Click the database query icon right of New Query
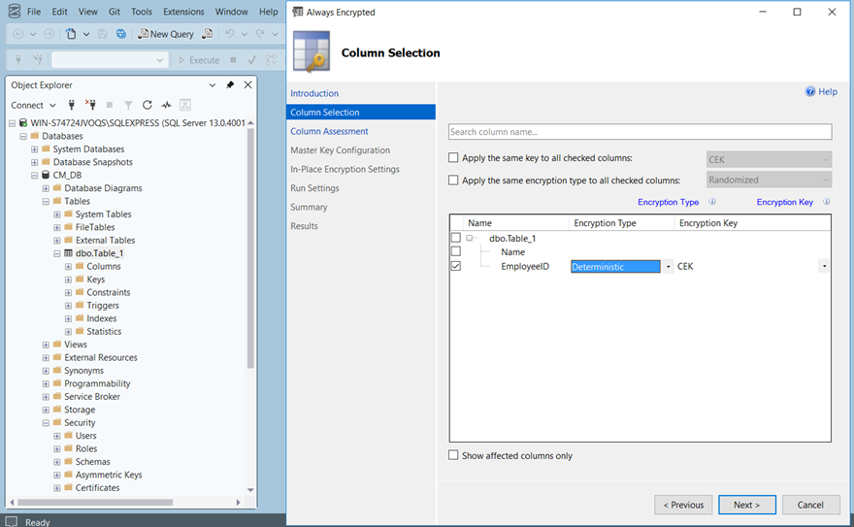 tap(207, 34)
